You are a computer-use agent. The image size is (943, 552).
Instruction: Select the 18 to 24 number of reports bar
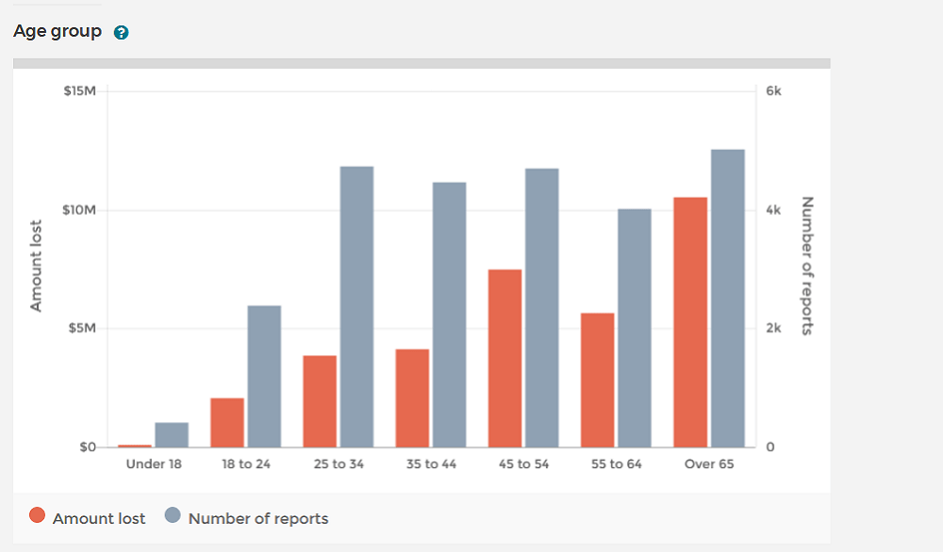[x=264, y=376]
